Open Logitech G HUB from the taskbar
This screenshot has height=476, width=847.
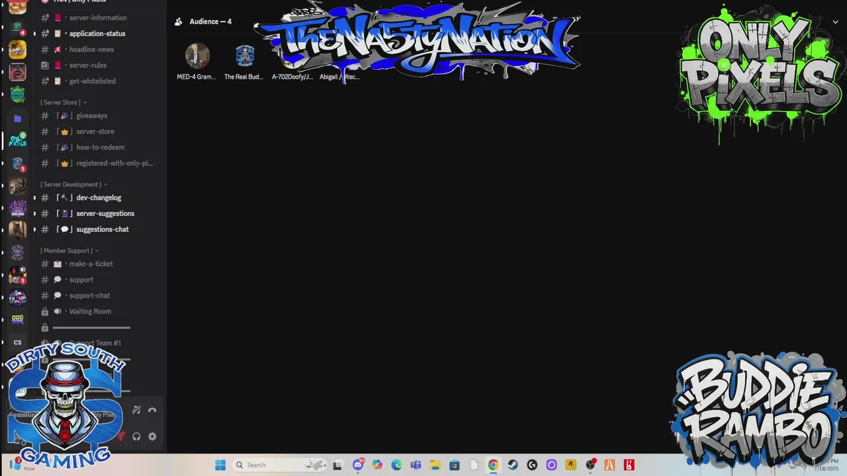coord(532,465)
